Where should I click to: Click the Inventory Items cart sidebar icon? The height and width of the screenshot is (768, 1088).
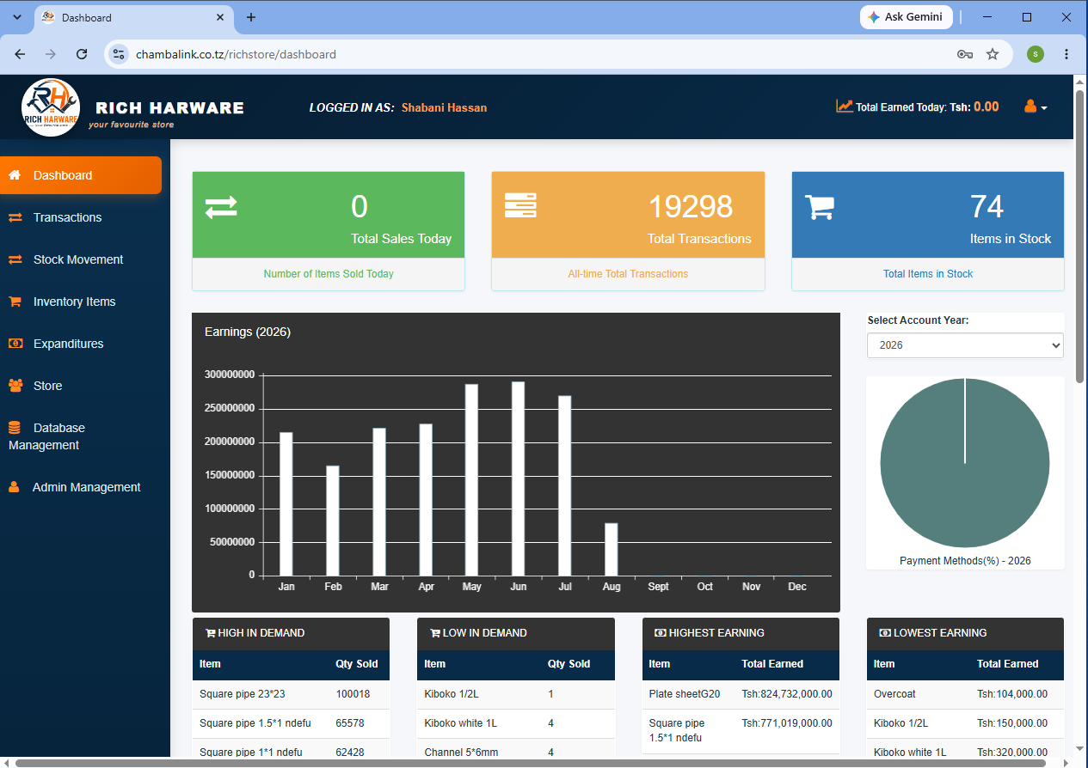pyautogui.click(x=15, y=302)
